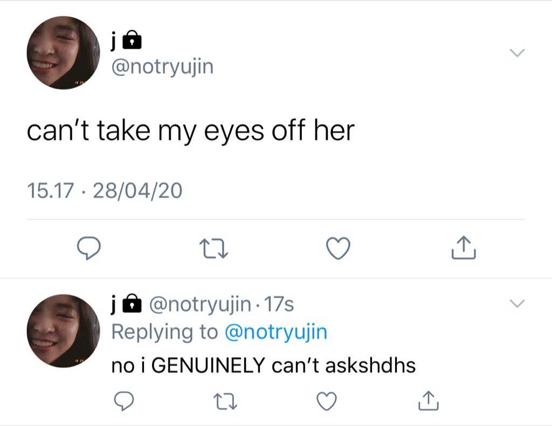Retweet the main tweet

[x=213, y=249]
